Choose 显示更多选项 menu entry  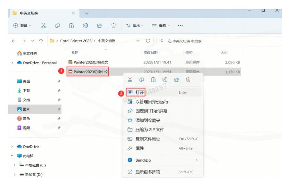163,172
